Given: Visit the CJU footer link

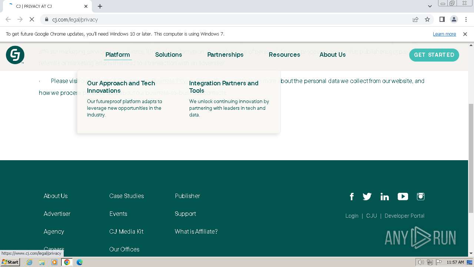Looking at the screenshot, I should pos(371,216).
